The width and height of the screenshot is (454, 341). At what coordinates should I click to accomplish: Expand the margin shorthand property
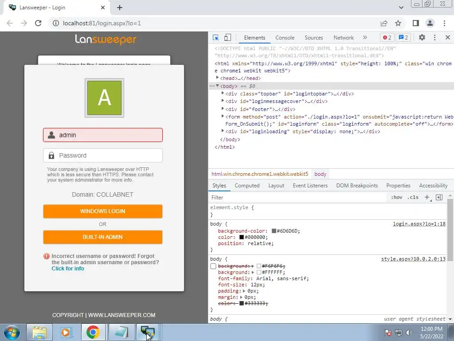[x=241, y=297]
